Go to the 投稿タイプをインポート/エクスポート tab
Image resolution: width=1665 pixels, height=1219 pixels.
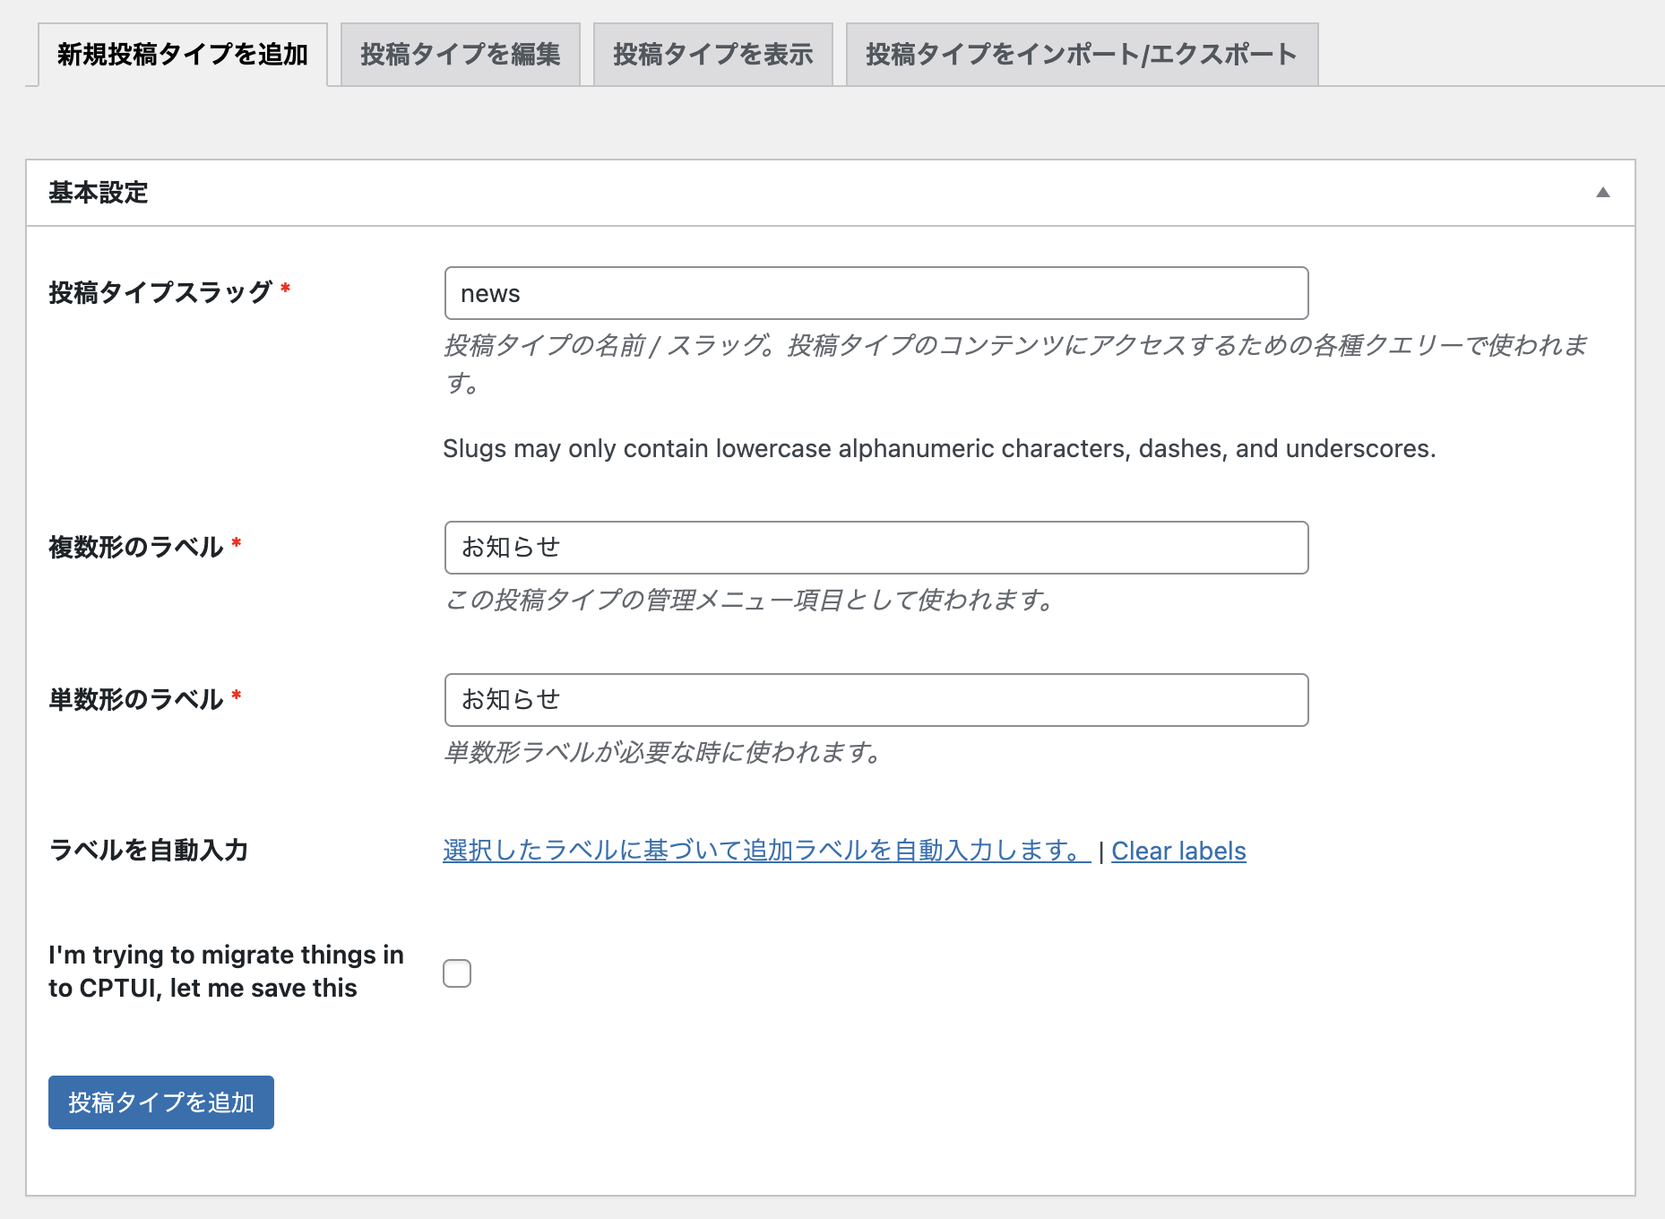click(x=1081, y=55)
